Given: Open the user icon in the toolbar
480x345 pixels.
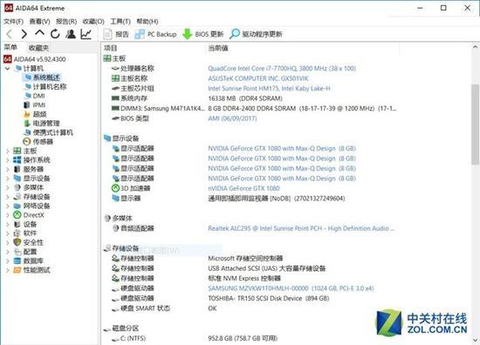Looking at the screenshot, I should [71, 34].
